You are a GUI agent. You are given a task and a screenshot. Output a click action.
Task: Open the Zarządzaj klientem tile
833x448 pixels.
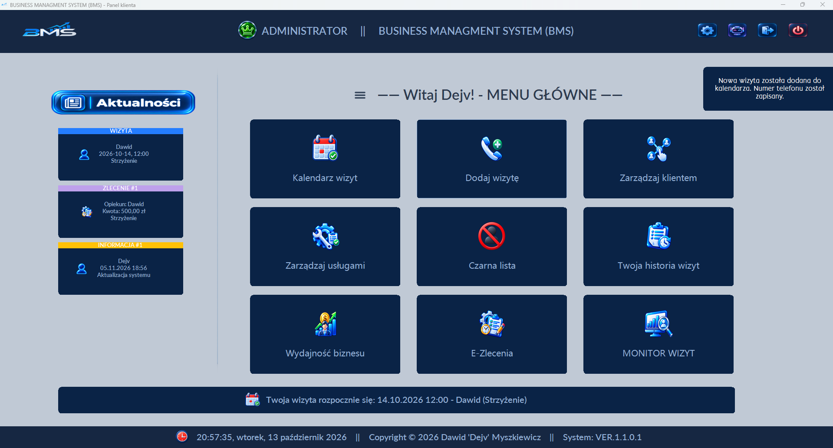tap(658, 159)
